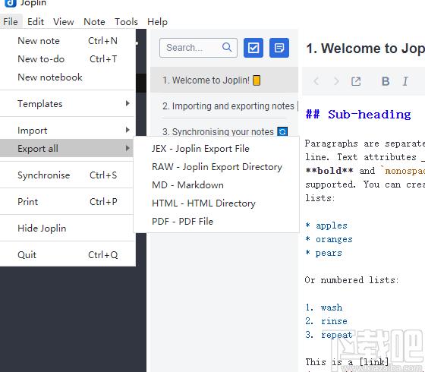Open the File menu
The height and width of the screenshot is (372, 425).
click(11, 22)
